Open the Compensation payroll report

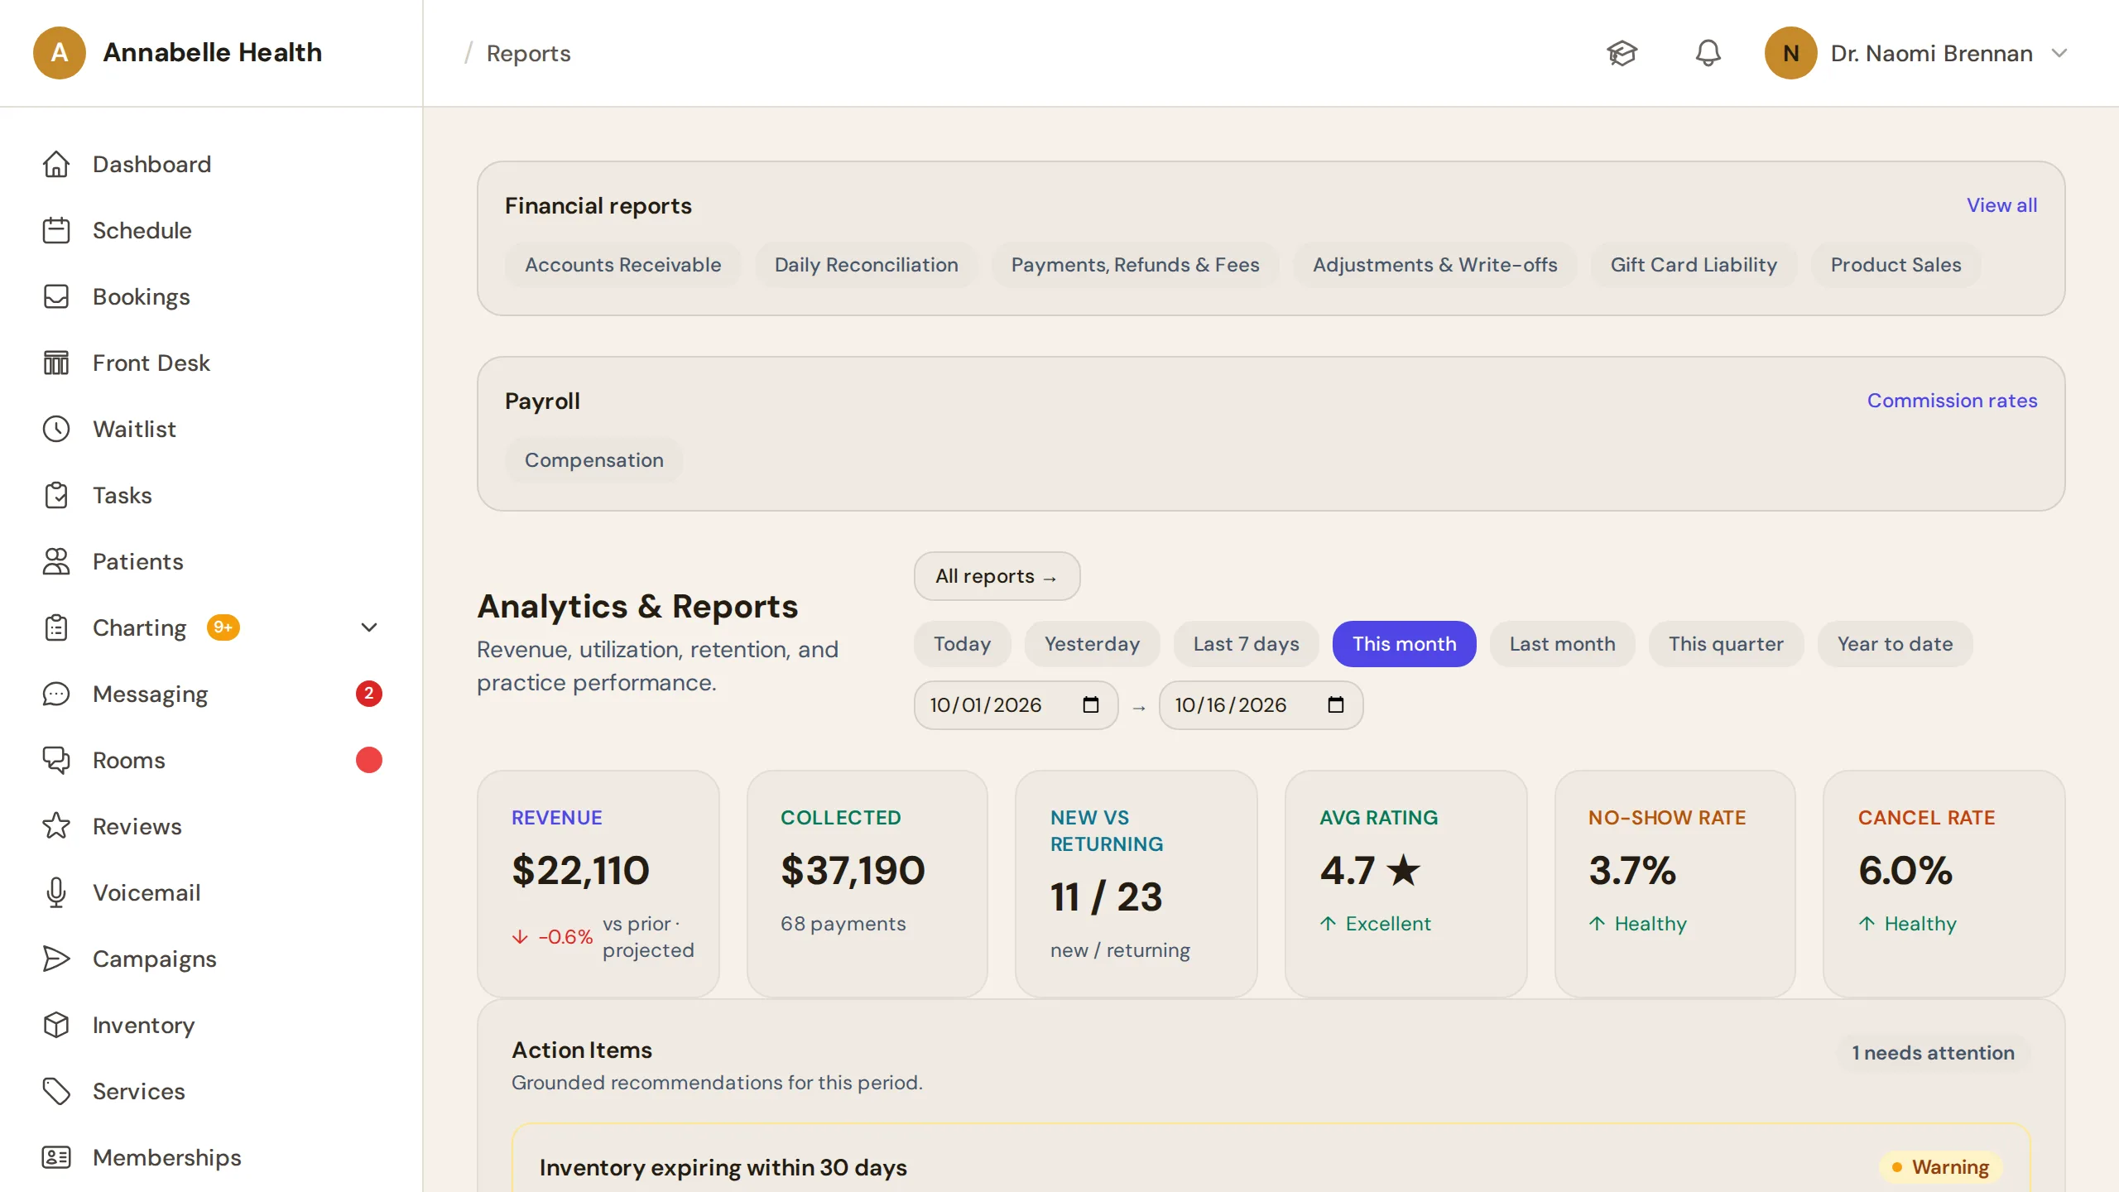click(x=593, y=460)
